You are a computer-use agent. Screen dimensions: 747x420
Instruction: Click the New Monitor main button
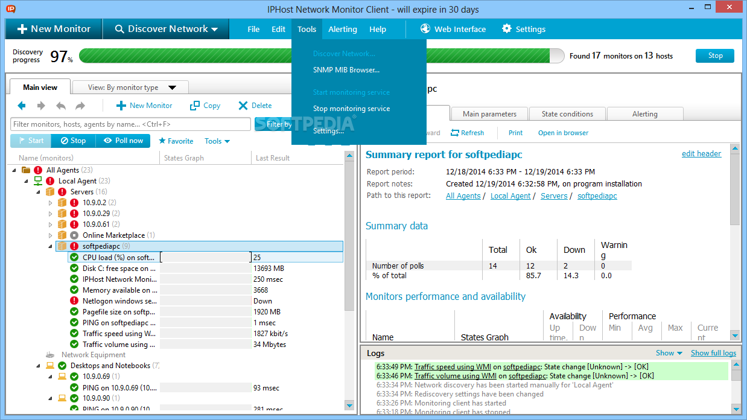pos(54,29)
